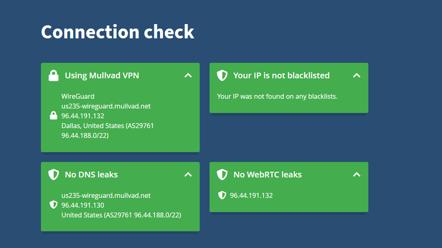442x248 pixels.
Task: Click the No WebRTC leaks heading text
Action: coord(268,175)
